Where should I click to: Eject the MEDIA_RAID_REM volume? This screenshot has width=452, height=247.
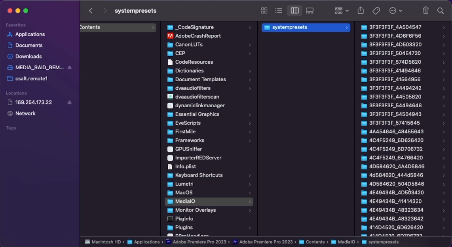tap(70, 68)
